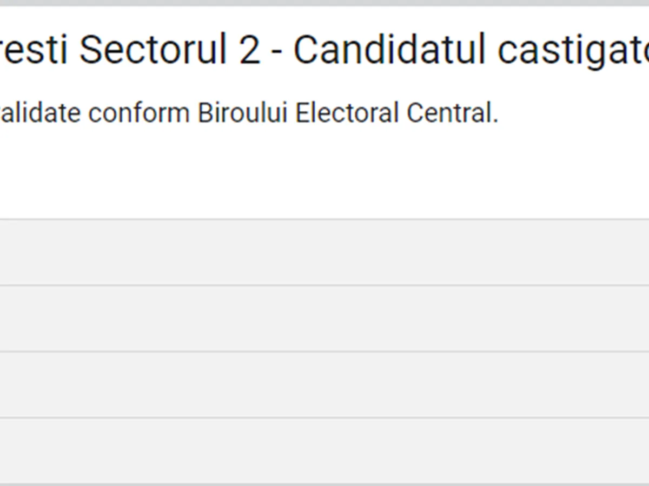Viewport: 649px width, 486px height.
Task: Click the truncated "resti" text in the heading
Action: [34, 50]
